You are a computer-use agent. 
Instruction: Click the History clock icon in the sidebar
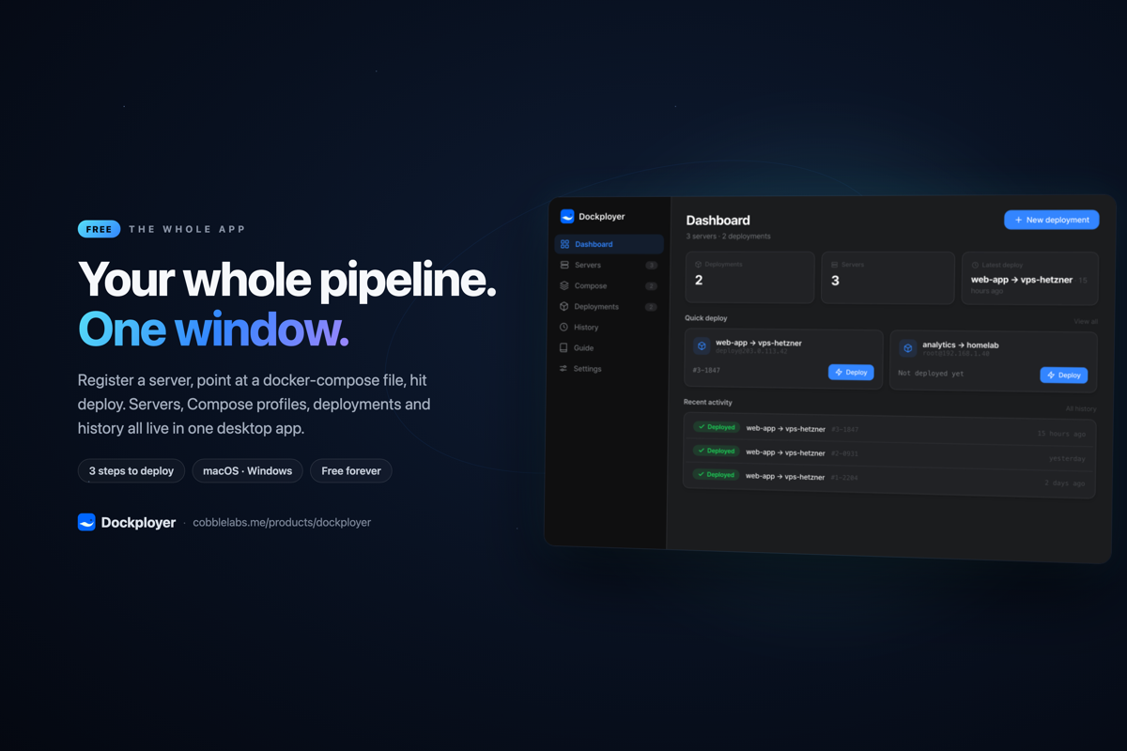(563, 328)
